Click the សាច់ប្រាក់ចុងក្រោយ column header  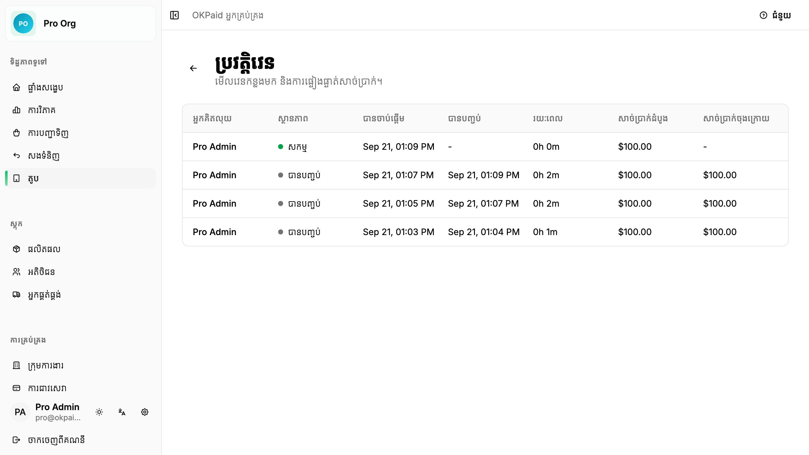point(736,118)
